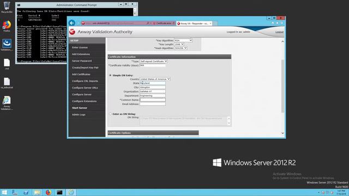Click the State input field
The image size is (349, 196).
coord(153,83)
